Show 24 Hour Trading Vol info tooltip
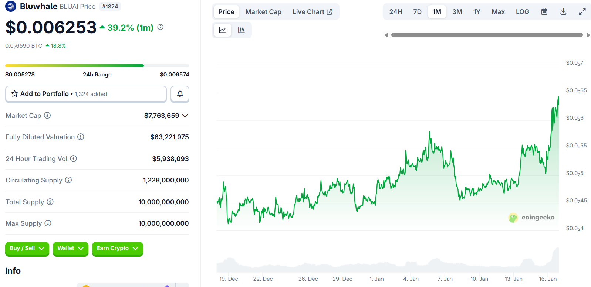This screenshot has height=287, width=591. pyautogui.click(x=74, y=158)
